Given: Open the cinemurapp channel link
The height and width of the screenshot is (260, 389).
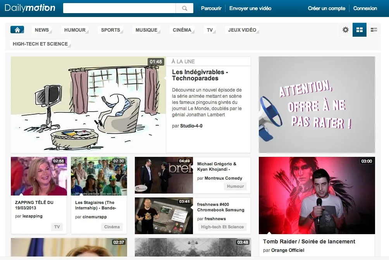Looking at the screenshot, I should pos(95,217).
